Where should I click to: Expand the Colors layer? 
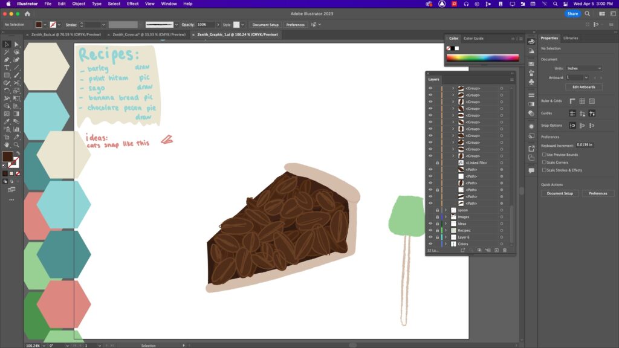pyautogui.click(x=446, y=244)
